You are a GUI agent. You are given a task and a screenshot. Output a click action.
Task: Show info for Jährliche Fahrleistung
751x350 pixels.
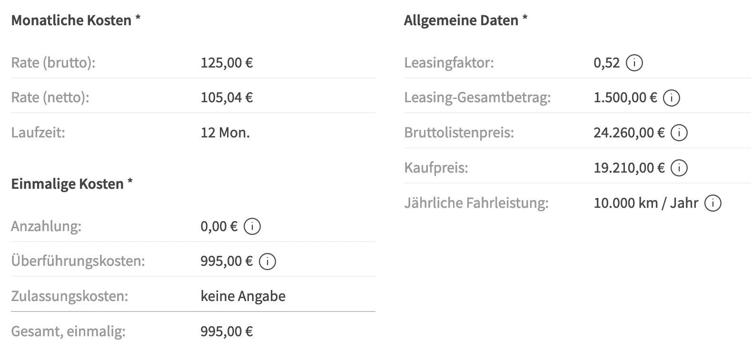712,203
